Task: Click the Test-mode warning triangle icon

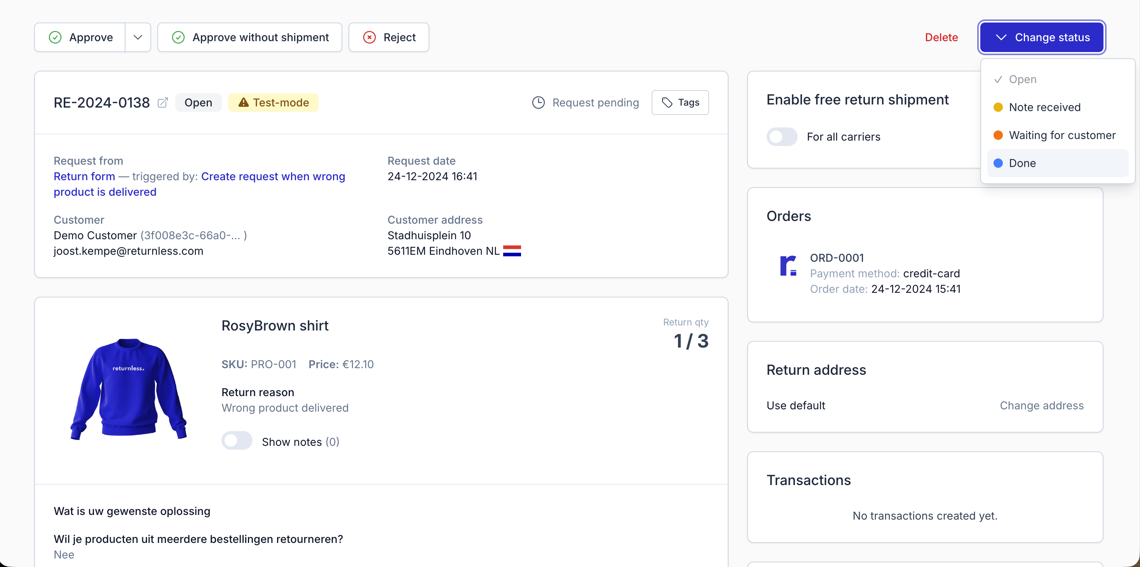Action: pos(243,103)
